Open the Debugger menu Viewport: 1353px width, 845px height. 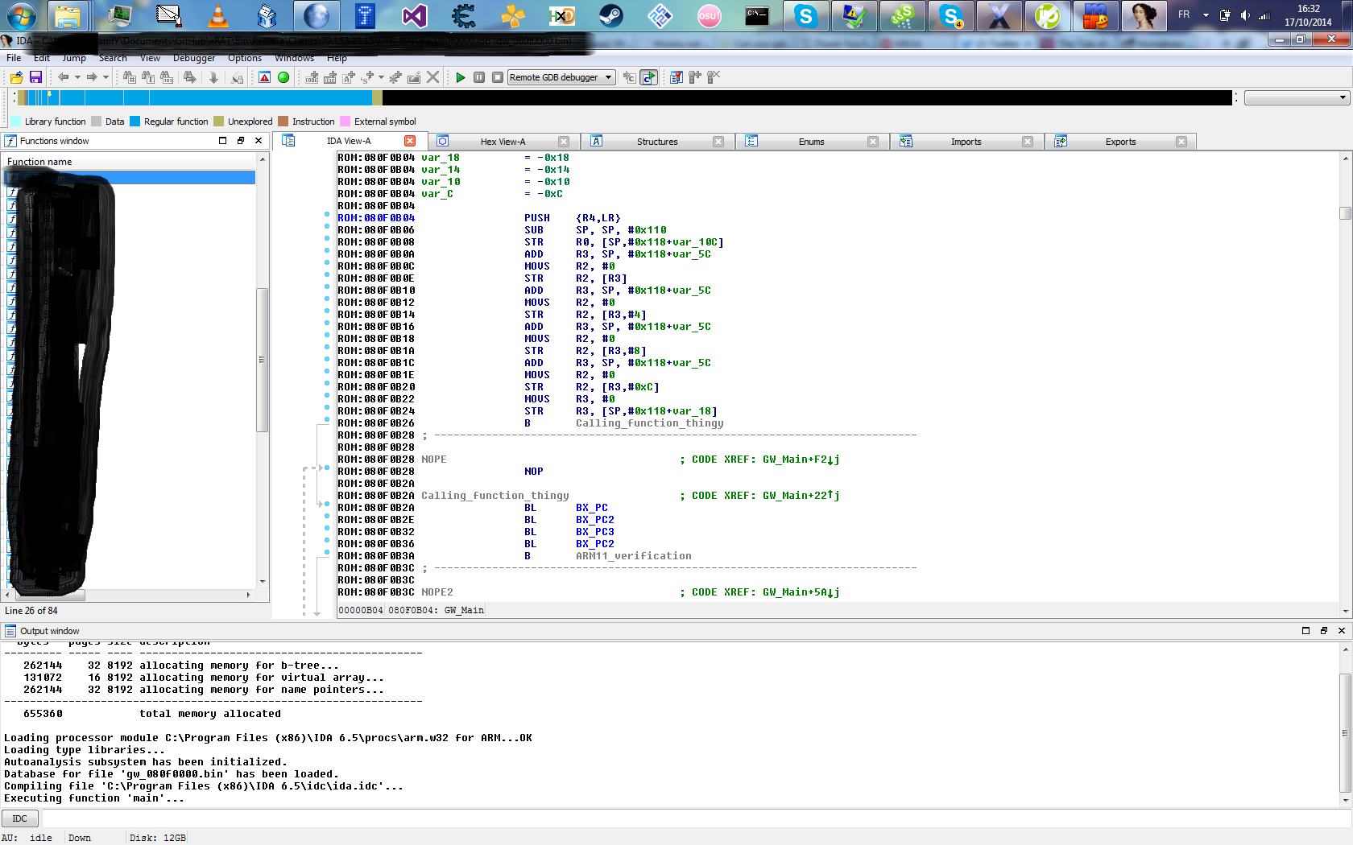(x=194, y=58)
